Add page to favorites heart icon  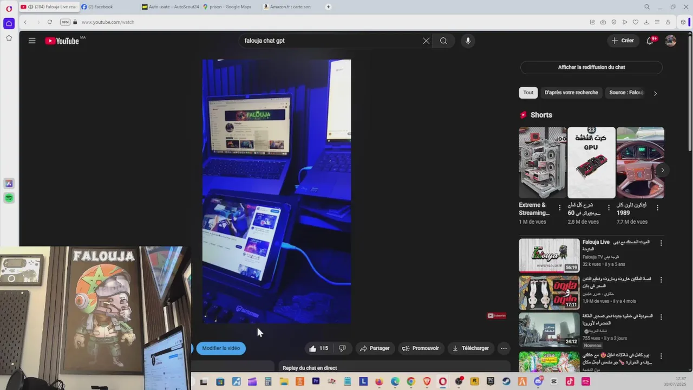pos(636,22)
